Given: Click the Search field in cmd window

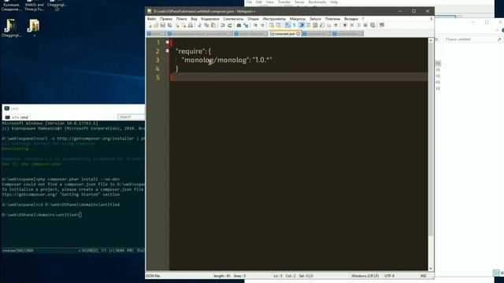Looking at the screenshot, I should coord(132,117).
